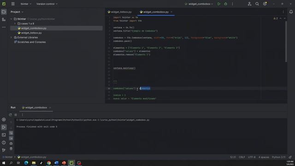This screenshot has height=166, width=295.
Task: Expand External Libraries node
Action: [11, 37]
